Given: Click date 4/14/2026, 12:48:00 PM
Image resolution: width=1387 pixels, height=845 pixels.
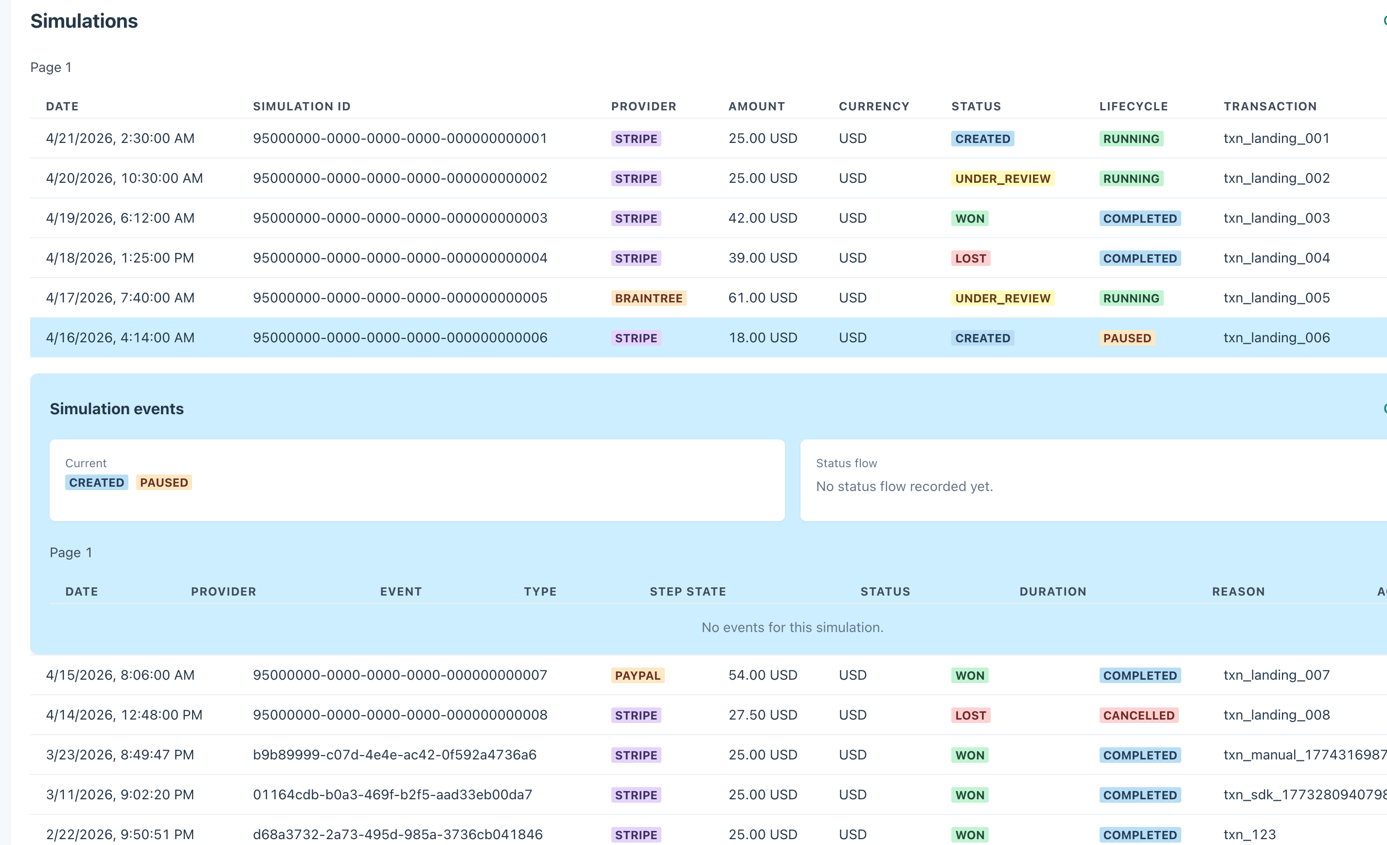Looking at the screenshot, I should (x=124, y=715).
